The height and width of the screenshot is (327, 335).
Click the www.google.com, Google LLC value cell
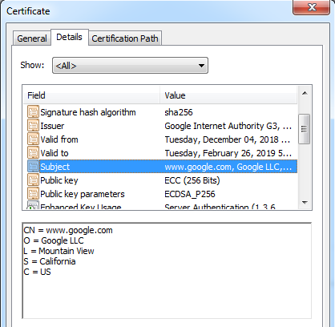point(228,167)
